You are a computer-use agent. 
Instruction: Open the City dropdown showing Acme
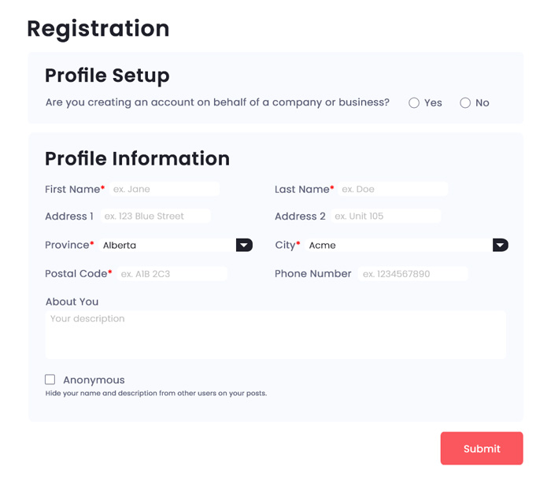click(x=407, y=245)
